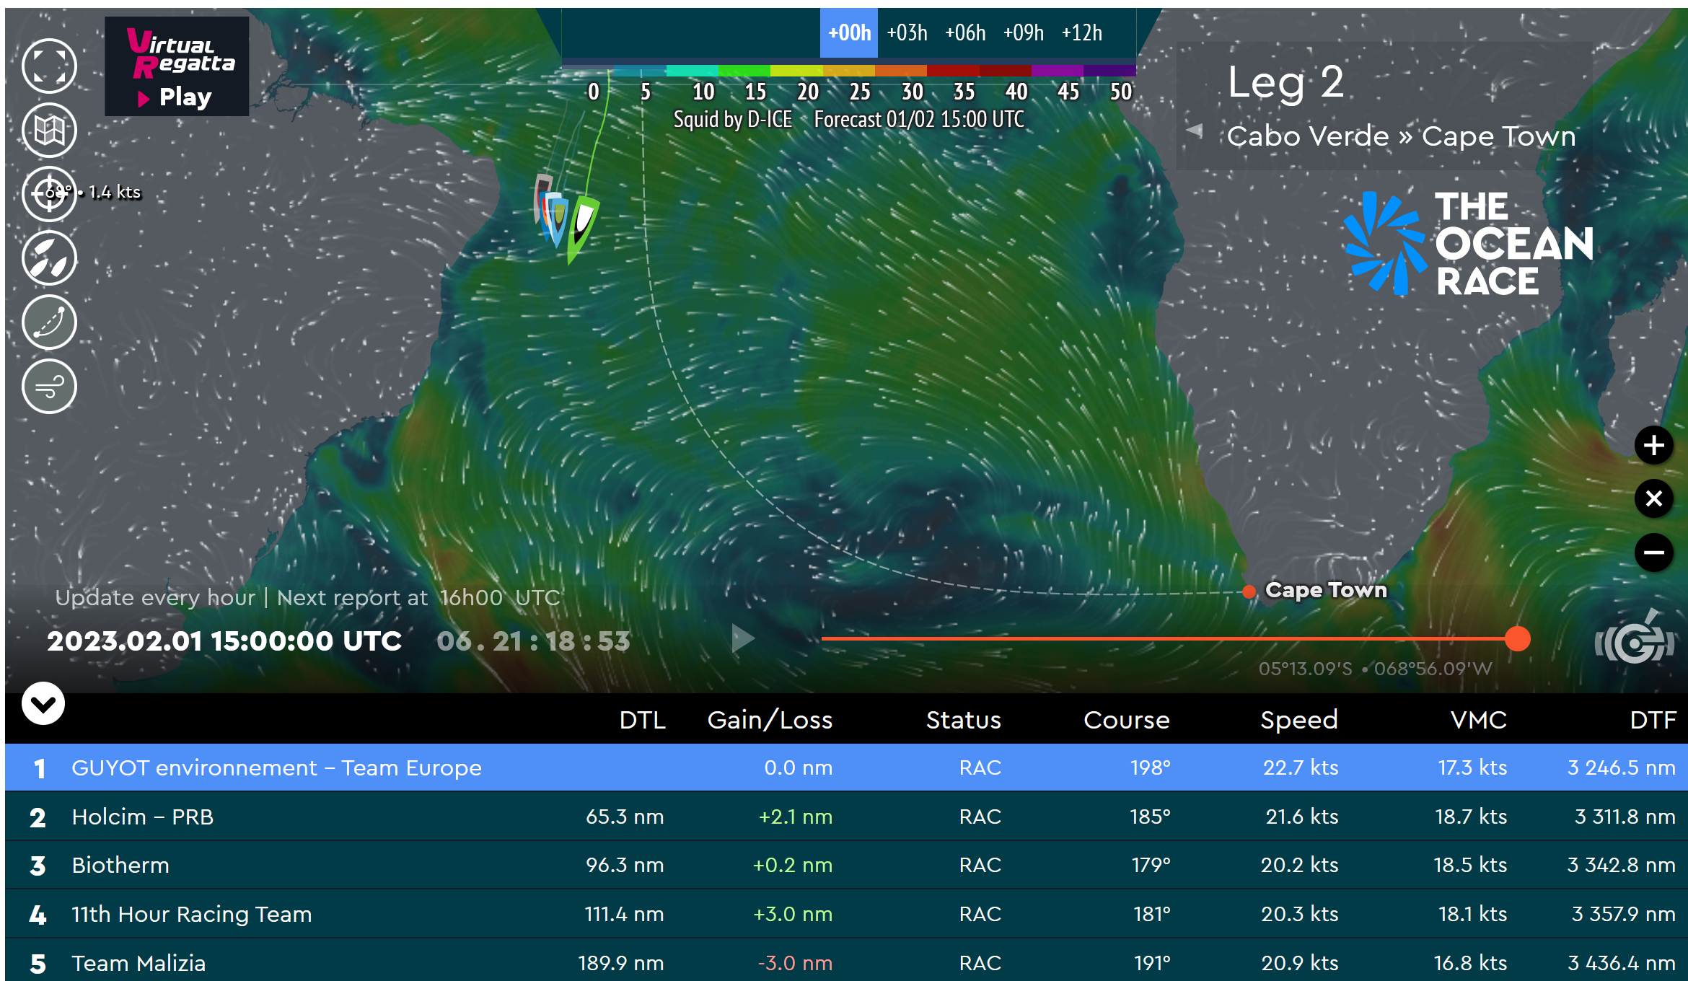The height and width of the screenshot is (981, 1688).
Task: Open the map layers icon
Action: 49,130
